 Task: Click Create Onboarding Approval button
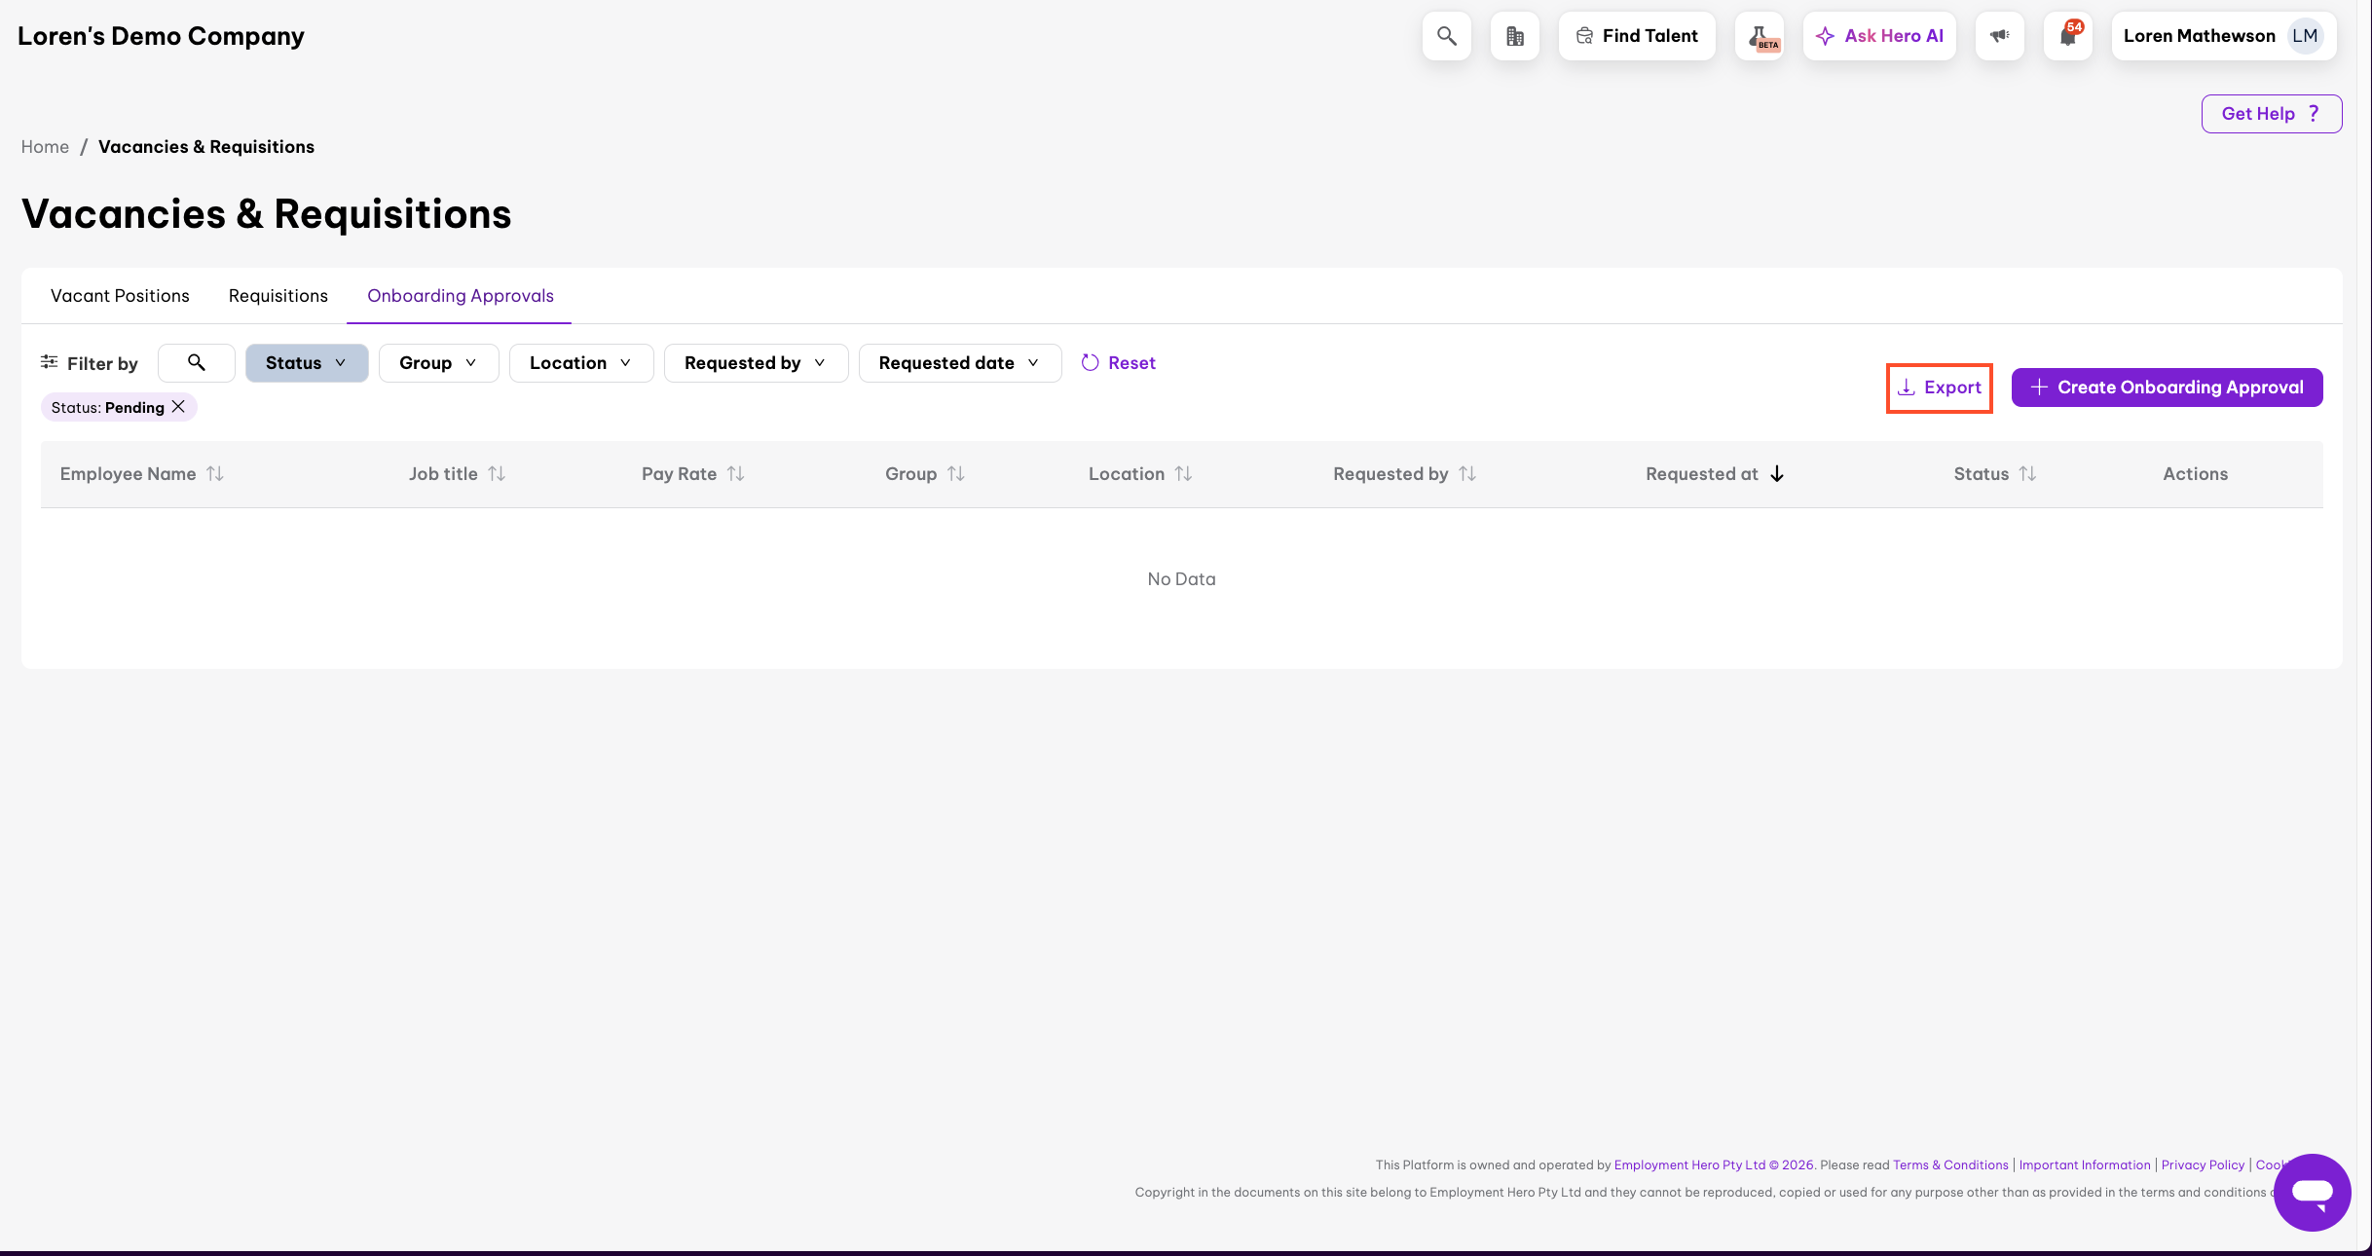[x=2167, y=388]
